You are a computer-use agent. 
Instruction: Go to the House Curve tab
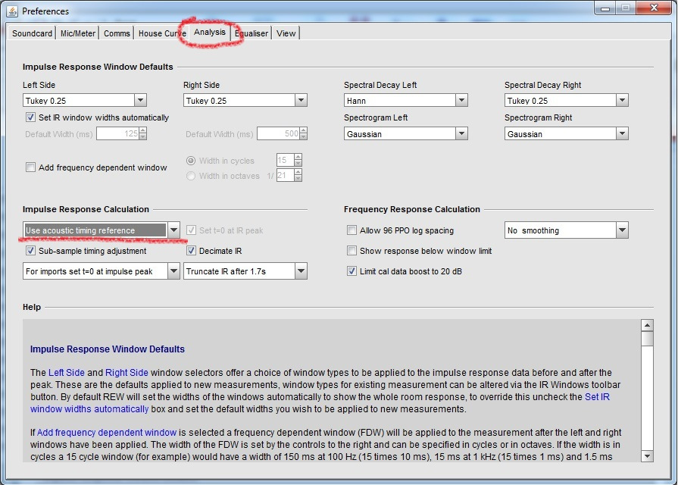[162, 33]
